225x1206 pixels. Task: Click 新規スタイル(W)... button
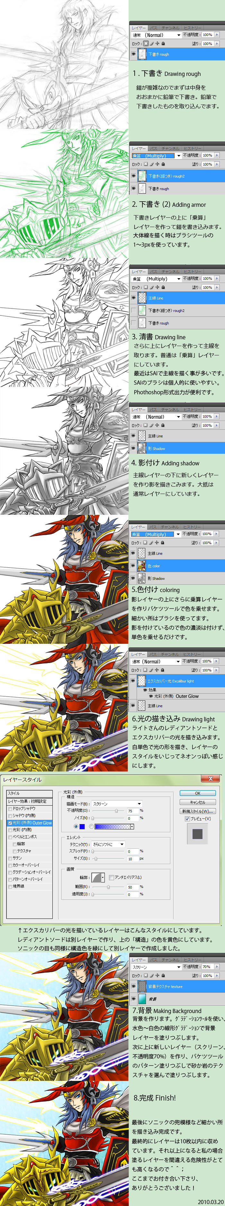click(x=198, y=811)
